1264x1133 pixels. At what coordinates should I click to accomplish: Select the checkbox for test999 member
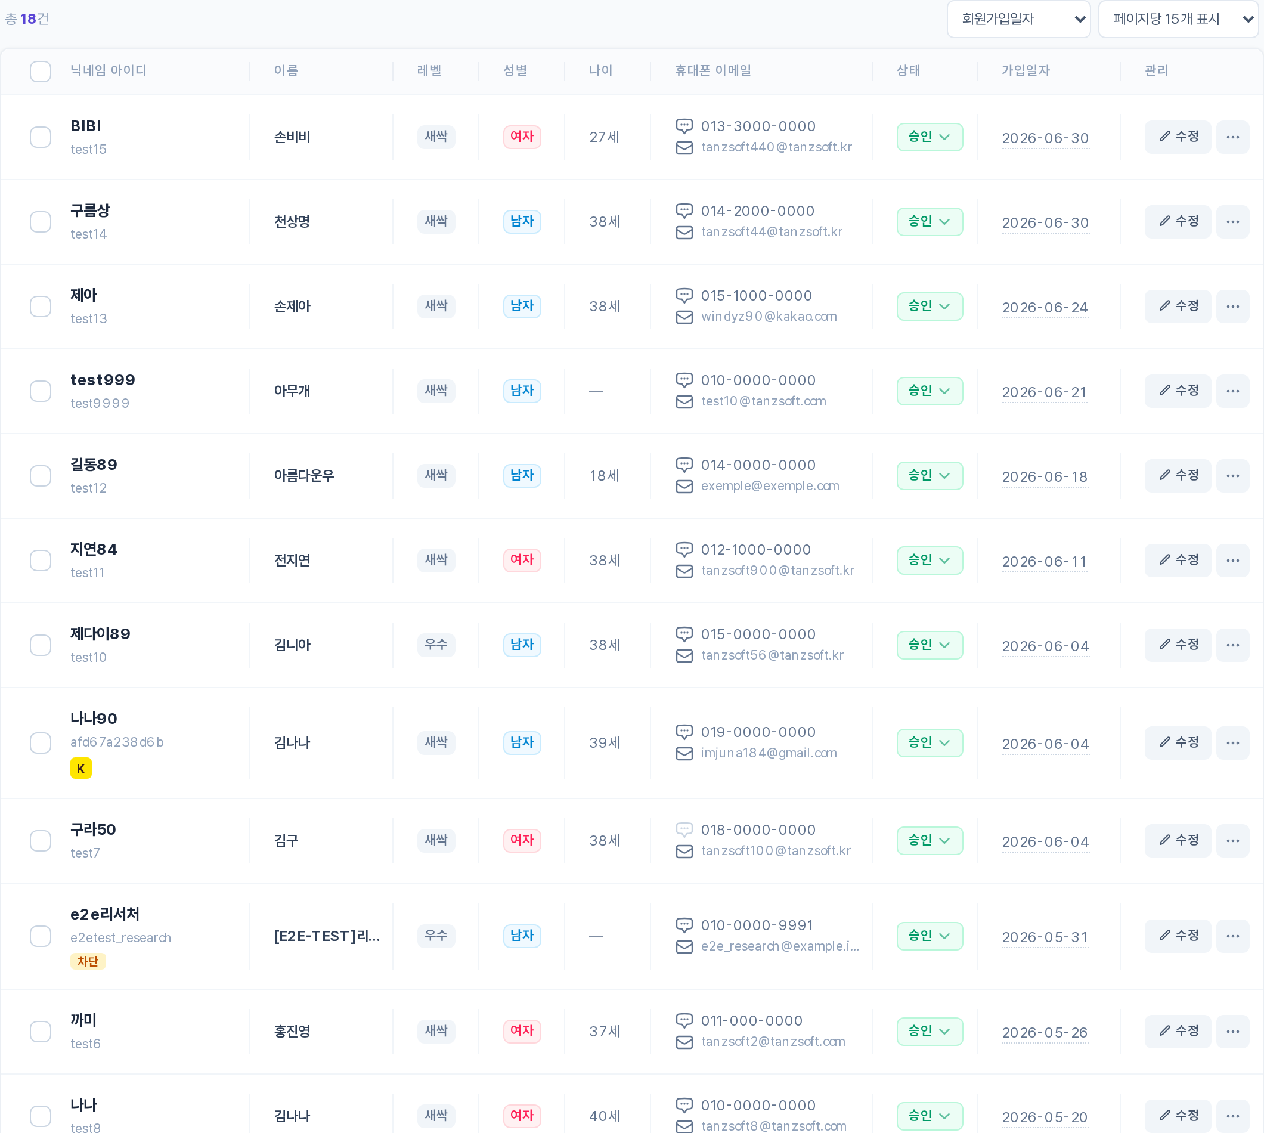[41, 391]
